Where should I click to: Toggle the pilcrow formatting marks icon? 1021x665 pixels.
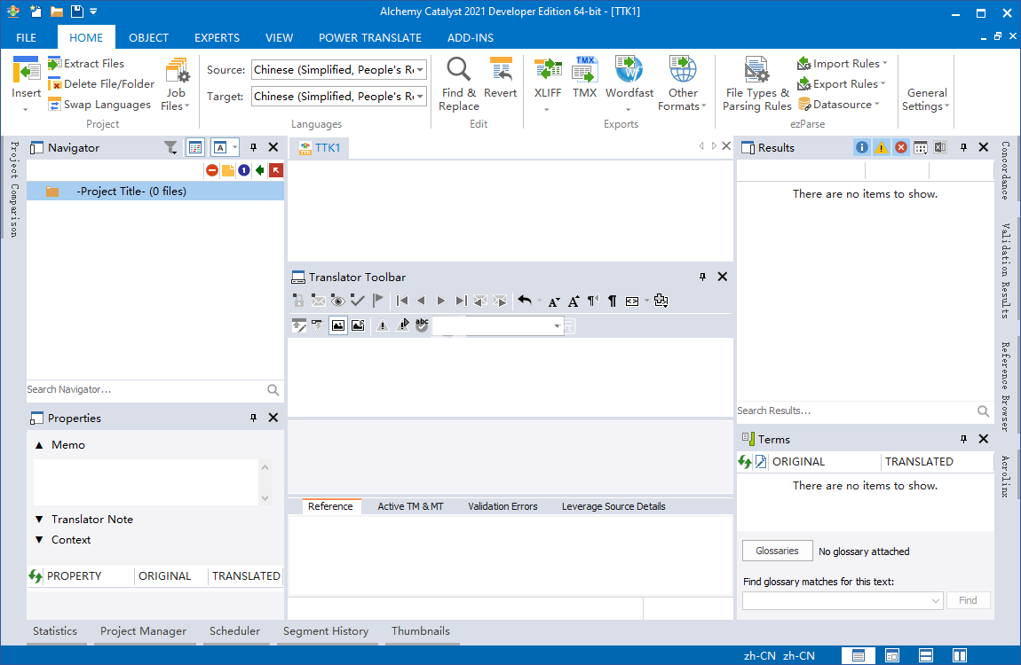(x=612, y=301)
